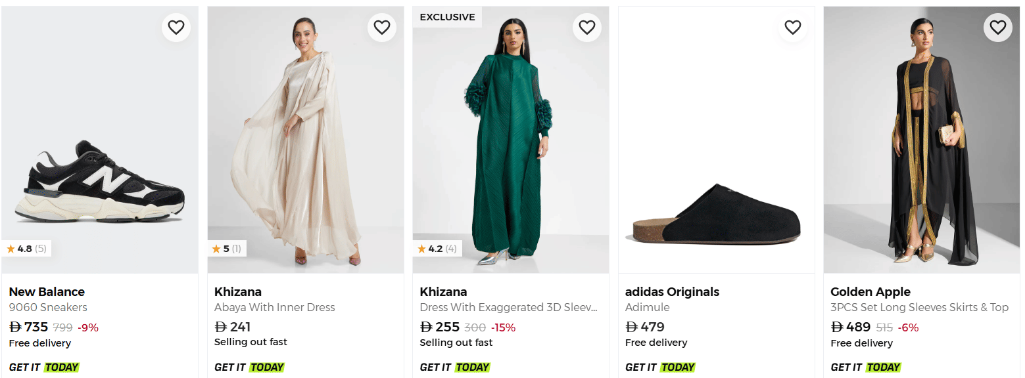Screen dimensions: 1025x378
Task: Open Abaya With Inner Dress title link
Action: click(275, 307)
